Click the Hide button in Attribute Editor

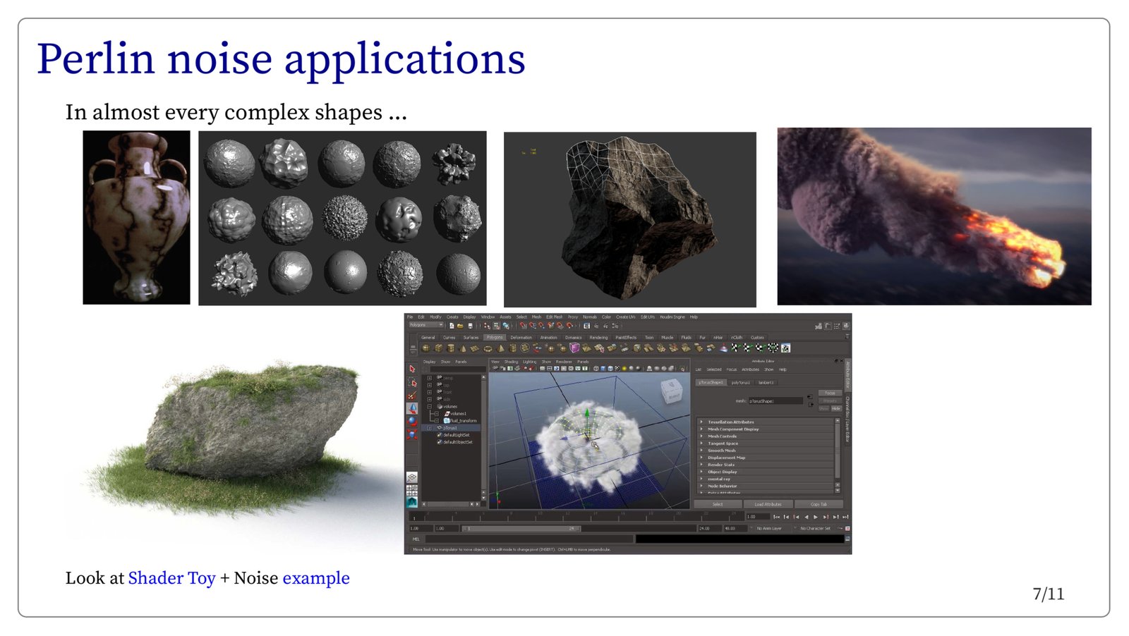pos(836,408)
